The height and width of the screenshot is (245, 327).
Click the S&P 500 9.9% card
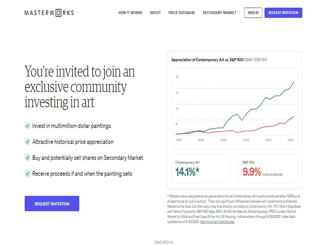pyautogui.click(x=268, y=169)
